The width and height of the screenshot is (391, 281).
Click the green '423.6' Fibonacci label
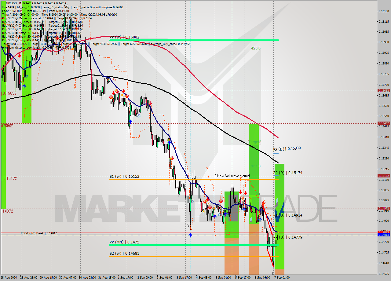[x=256, y=48]
